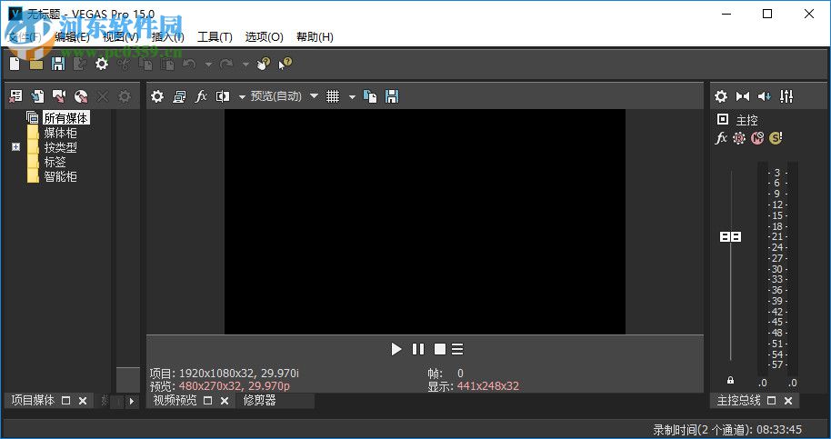Save snapshot to file icon in preview
The height and width of the screenshot is (439, 831).
click(392, 96)
